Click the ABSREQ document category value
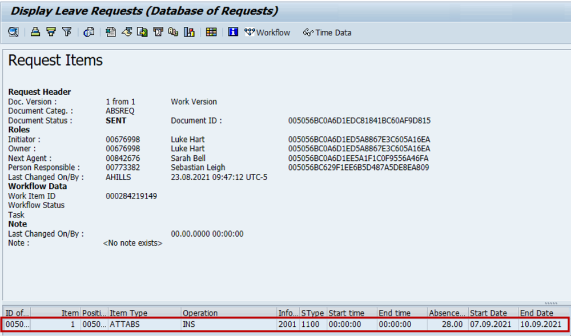Image resolution: width=571 pixels, height=336 pixels. coord(120,111)
